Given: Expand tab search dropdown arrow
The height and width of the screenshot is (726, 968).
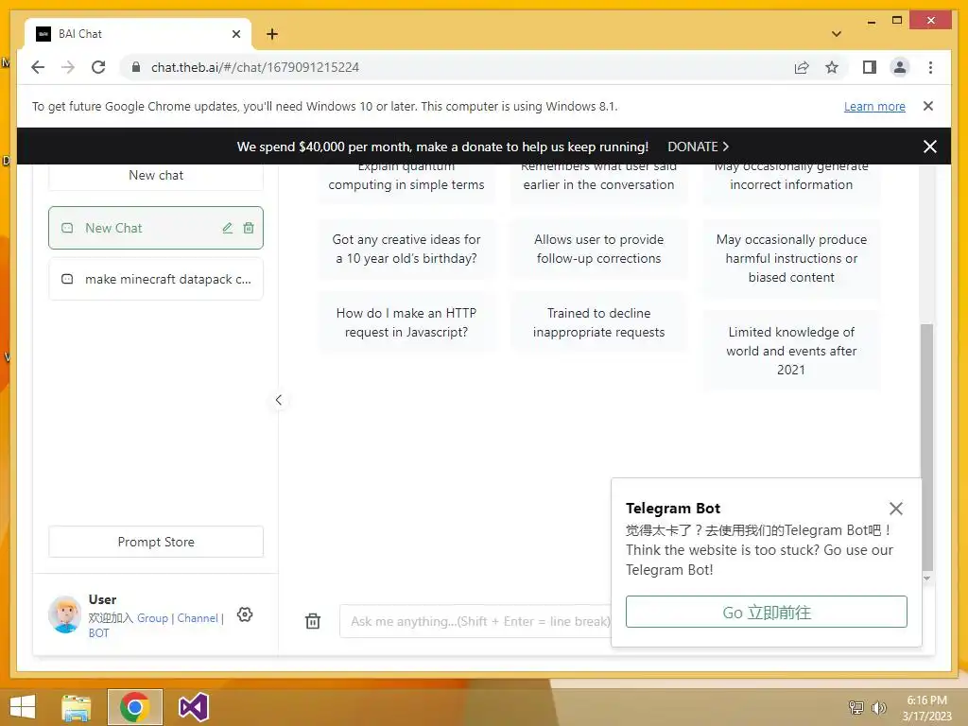Looking at the screenshot, I should [837, 34].
